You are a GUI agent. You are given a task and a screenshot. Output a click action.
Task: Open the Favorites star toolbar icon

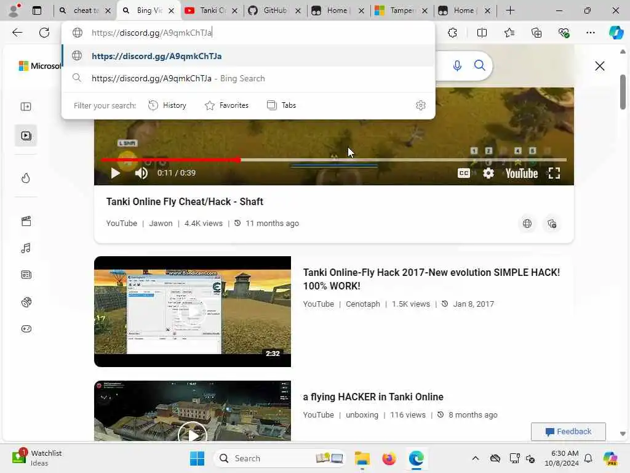(x=509, y=33)
